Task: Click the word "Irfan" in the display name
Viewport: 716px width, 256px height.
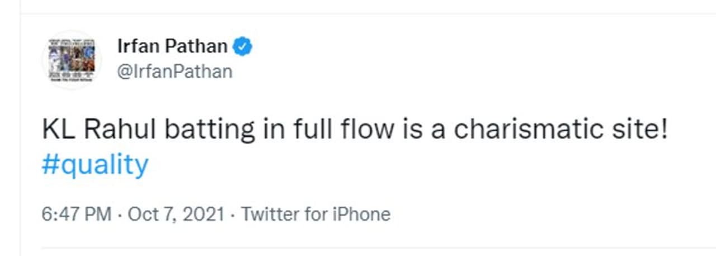Action: point(134,46)
